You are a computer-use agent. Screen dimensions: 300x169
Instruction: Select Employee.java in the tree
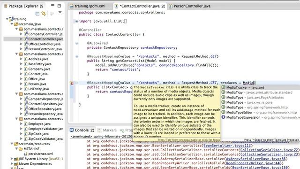pyautogui.click(x=39, y=123)
